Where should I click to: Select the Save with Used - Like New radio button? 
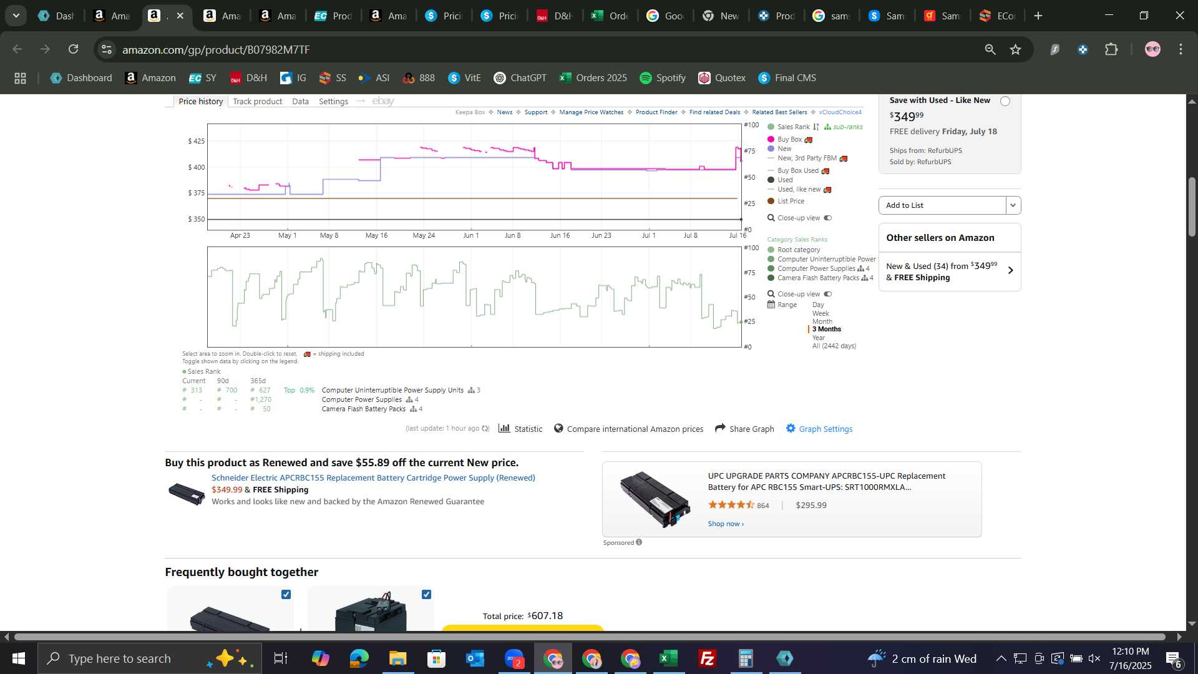1005,101
